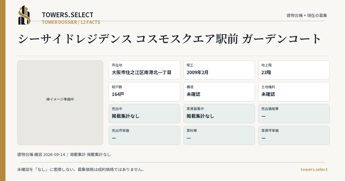Select the 売出中 card showing 掲載集計なし
The height and width of the screenshot is (181, 345).
(x=144, y=113)
